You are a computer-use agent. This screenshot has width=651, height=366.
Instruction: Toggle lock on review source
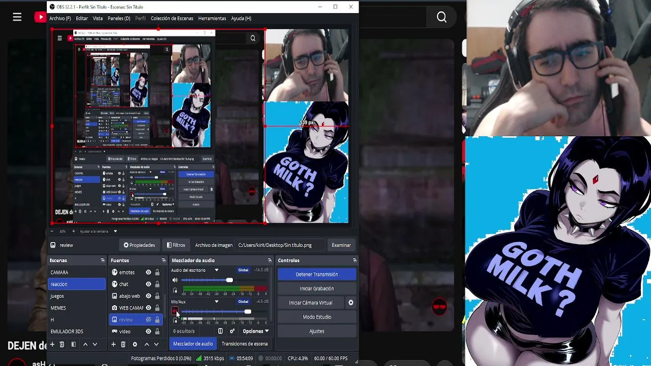pyautogui.click(x=157, y=320)
